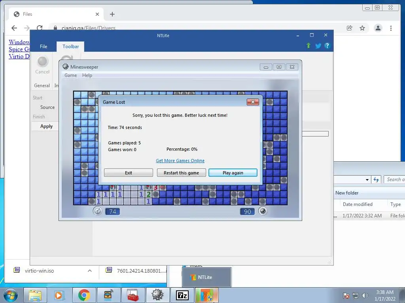Open the Chrome three-dot menu

point(391,28)
